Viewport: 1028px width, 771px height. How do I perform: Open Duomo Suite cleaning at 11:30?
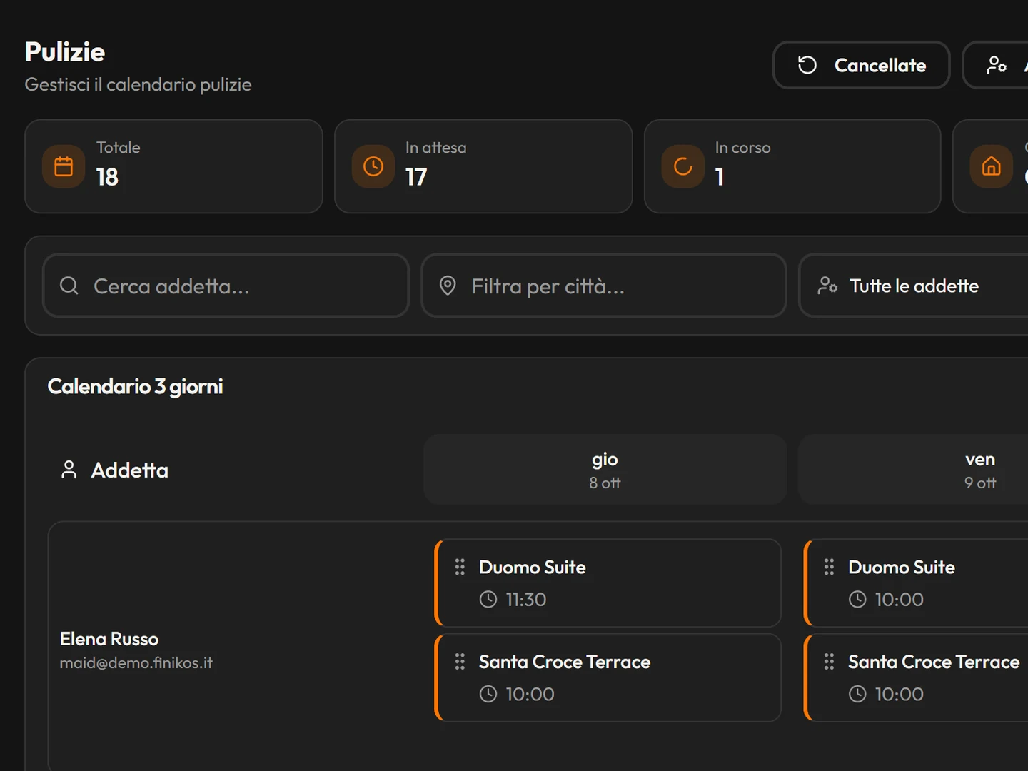(x=608, y=583)
